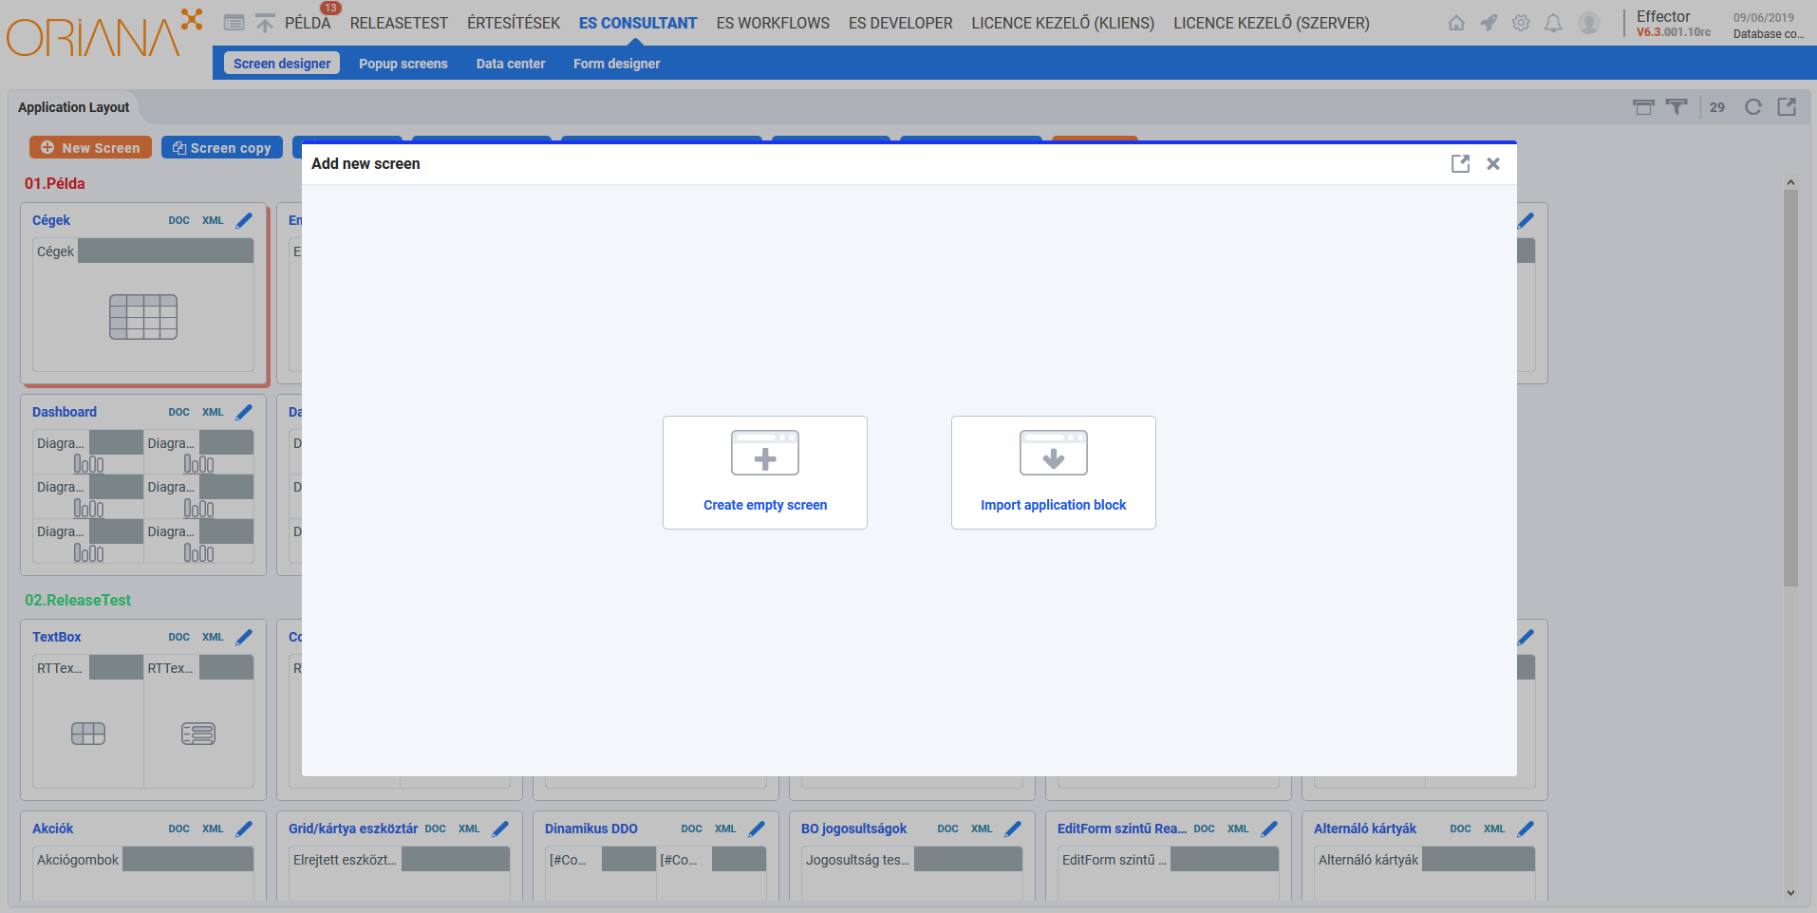Open the LICENCE KEZELŐ (SZERVER) menu
Viewport: 1817px width, 913px height.
tap(1271, 23)
